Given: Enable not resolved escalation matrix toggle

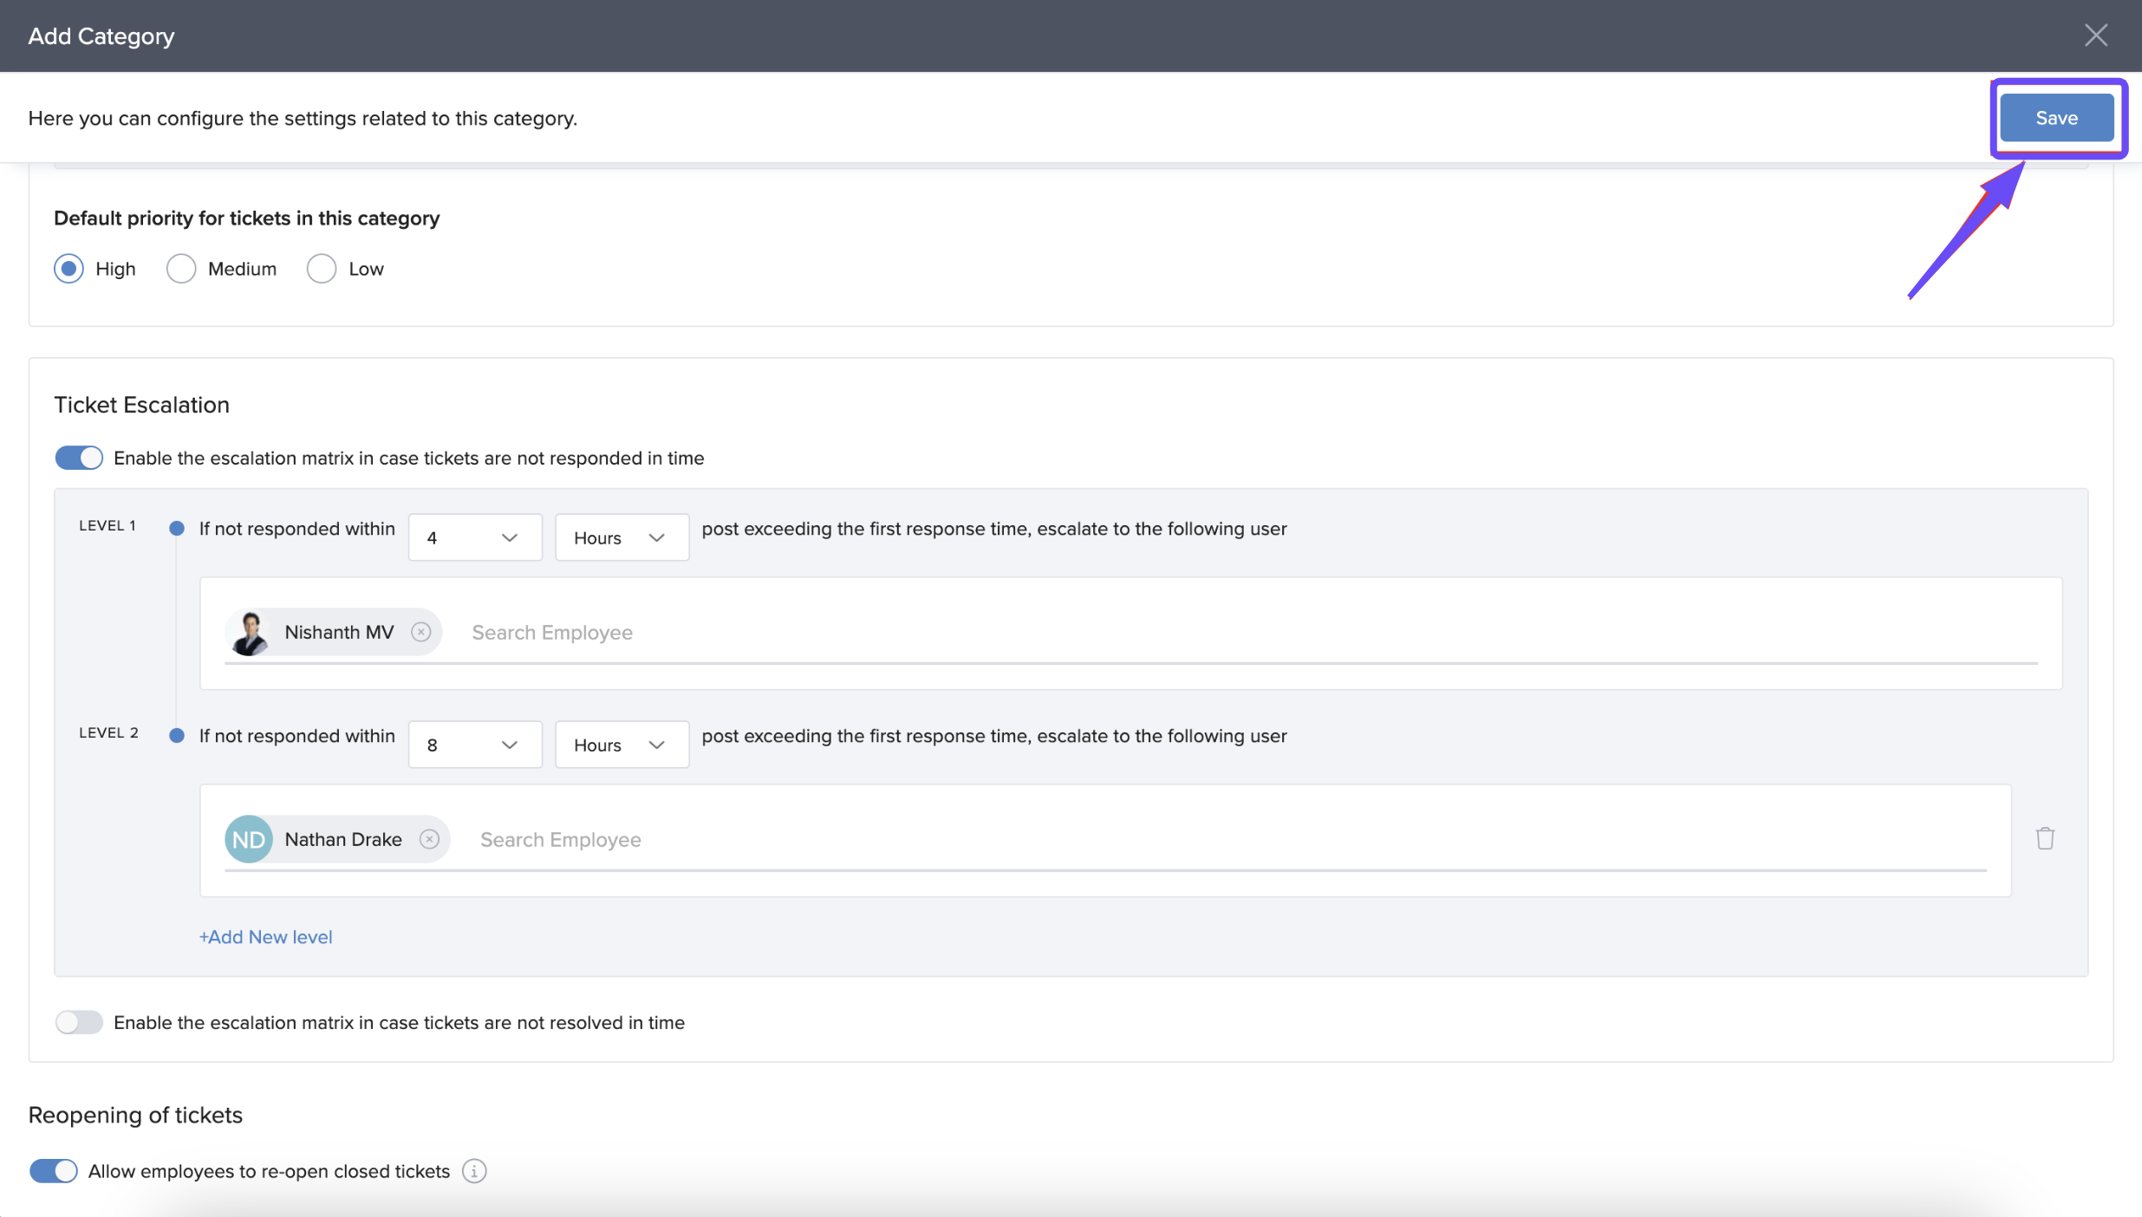Looking at the screenshot, I should (79, 1022).
